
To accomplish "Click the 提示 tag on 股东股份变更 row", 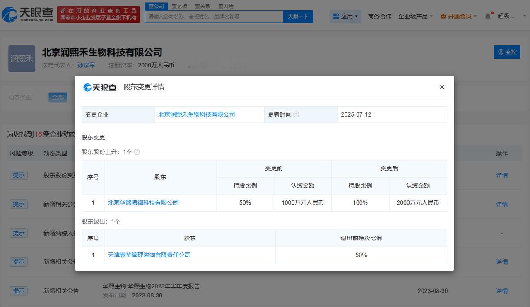I will (19, 175).
